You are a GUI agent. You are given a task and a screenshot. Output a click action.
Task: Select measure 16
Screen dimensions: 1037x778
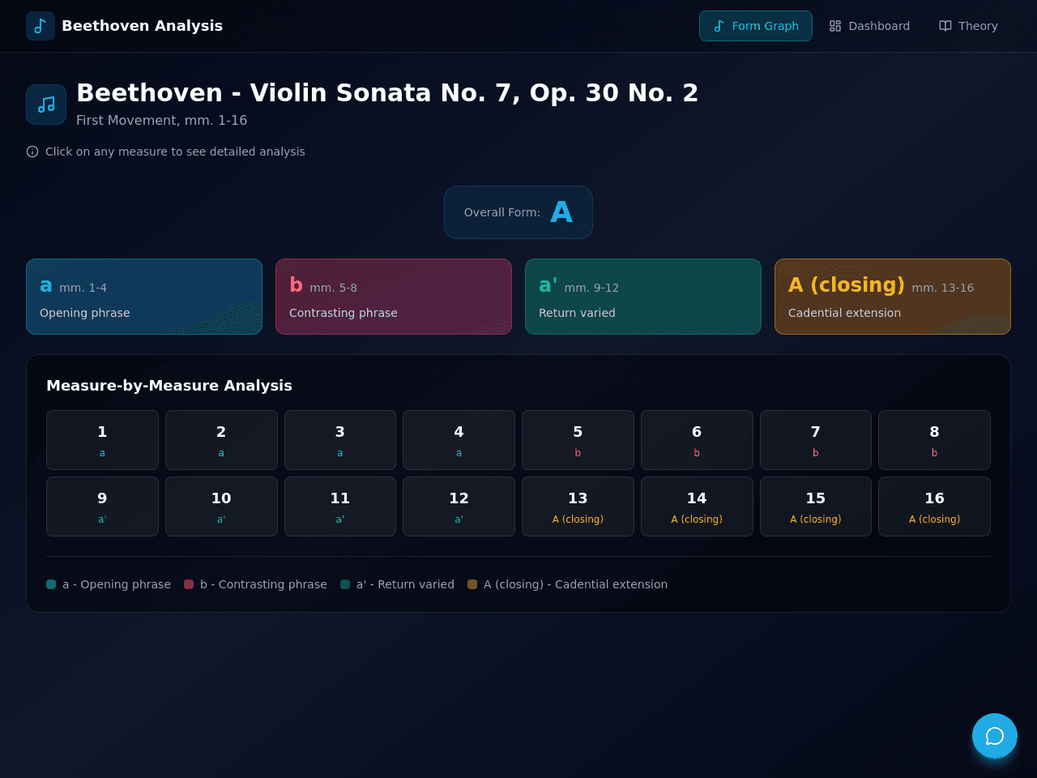coord(934,507)
